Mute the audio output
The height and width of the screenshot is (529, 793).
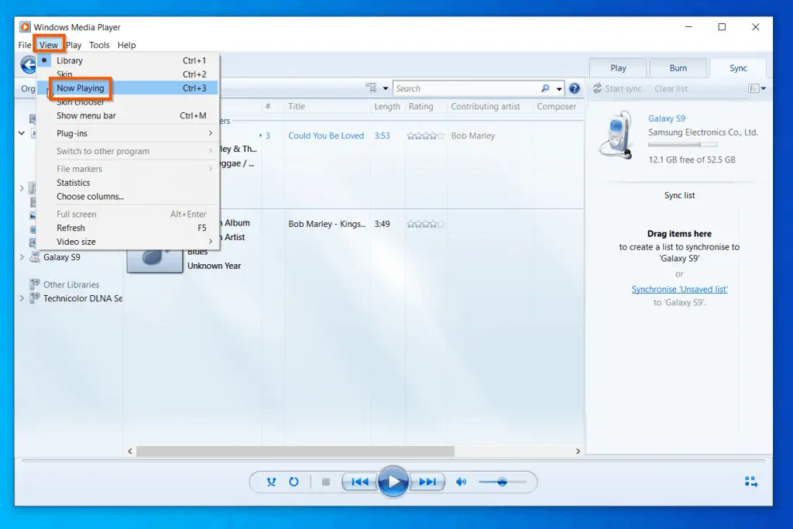[x=462, y=481]
